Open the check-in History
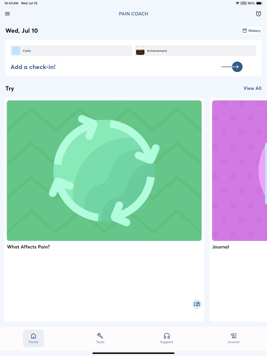267x356 pixels. 251,31
